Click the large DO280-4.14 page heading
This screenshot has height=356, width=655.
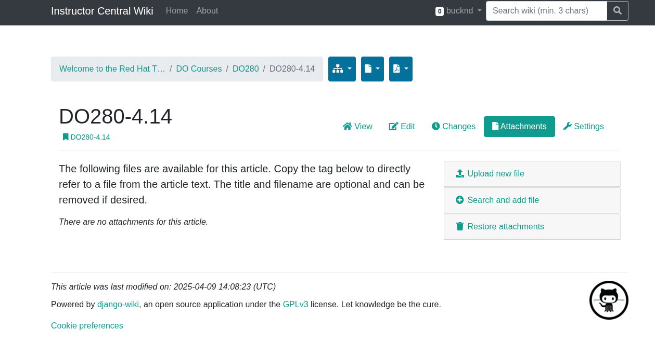tap(115, 116)
